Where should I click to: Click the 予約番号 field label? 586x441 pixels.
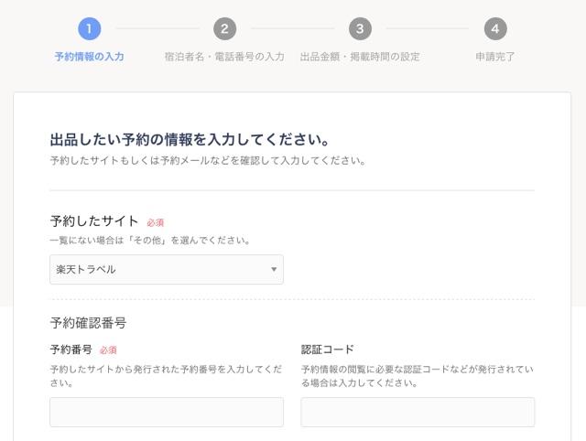point(71,350)
